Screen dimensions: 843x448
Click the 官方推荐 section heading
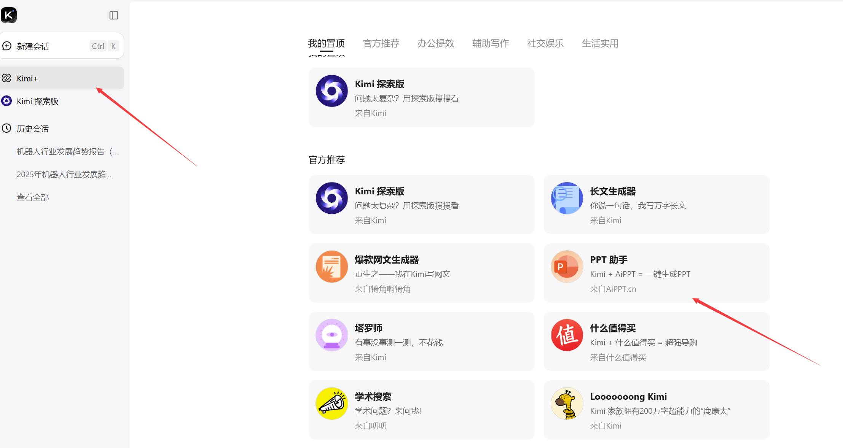tap(327, 160)
